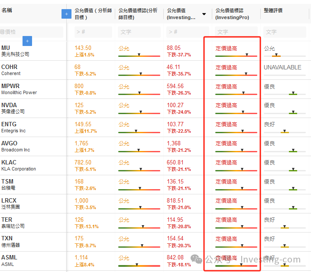This screenshot has width=311, height=272.
Task: Click the name column header
Action: pos(7,10)
